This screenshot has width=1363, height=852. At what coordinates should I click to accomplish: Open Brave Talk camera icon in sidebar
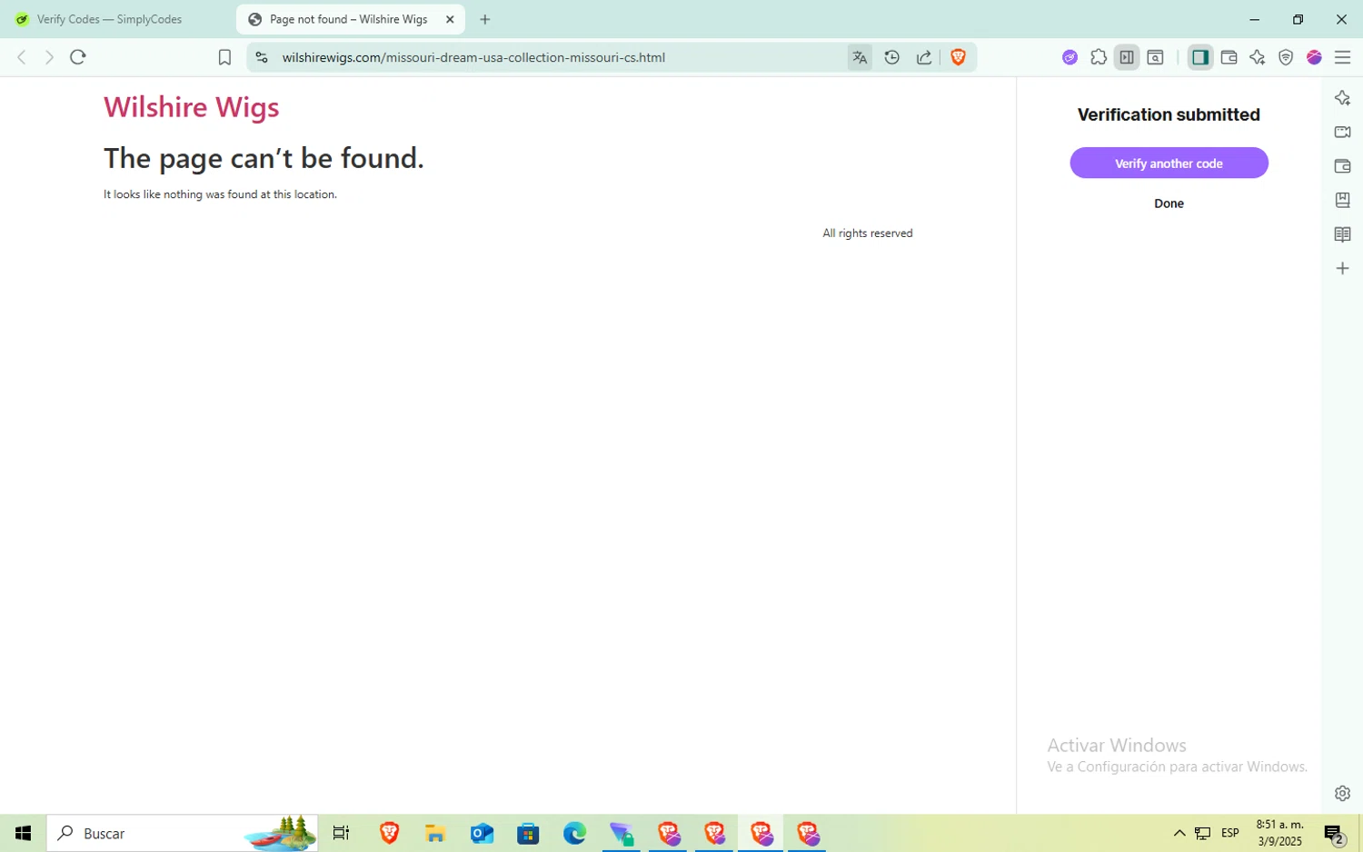(1342, 132)
